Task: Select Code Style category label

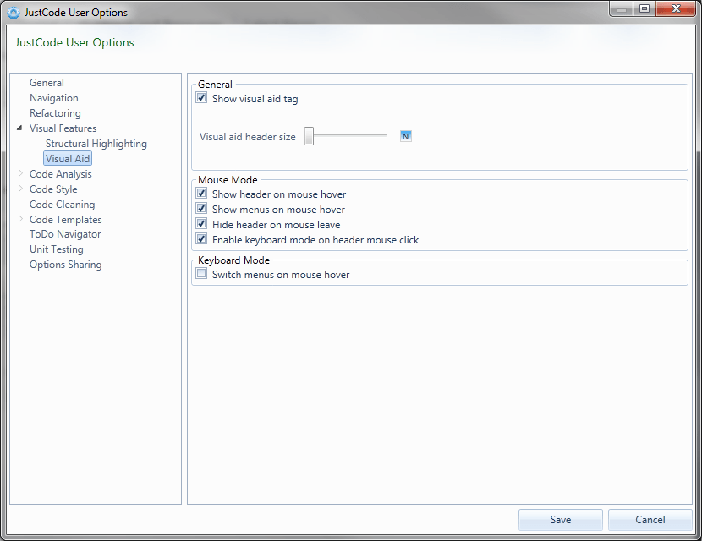Action: (53, 189)
